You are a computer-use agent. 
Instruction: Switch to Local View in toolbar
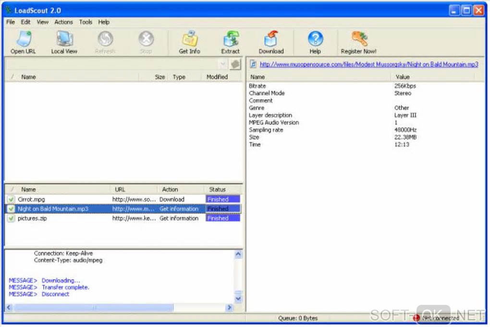pos(64,41)
